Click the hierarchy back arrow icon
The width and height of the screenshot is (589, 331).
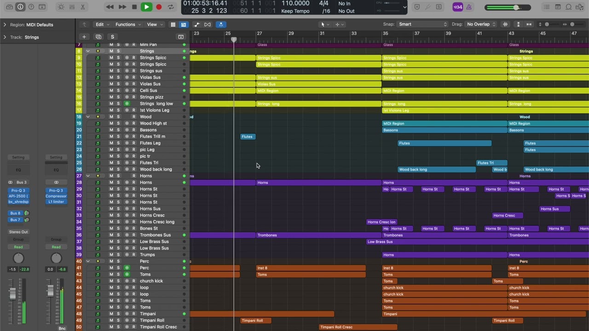[x=84, y=24]
